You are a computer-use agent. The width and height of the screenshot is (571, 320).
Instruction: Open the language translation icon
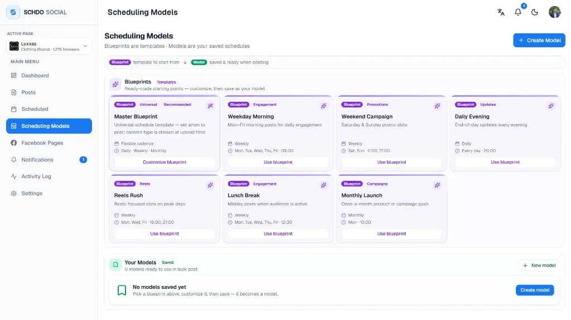point(501,12)
